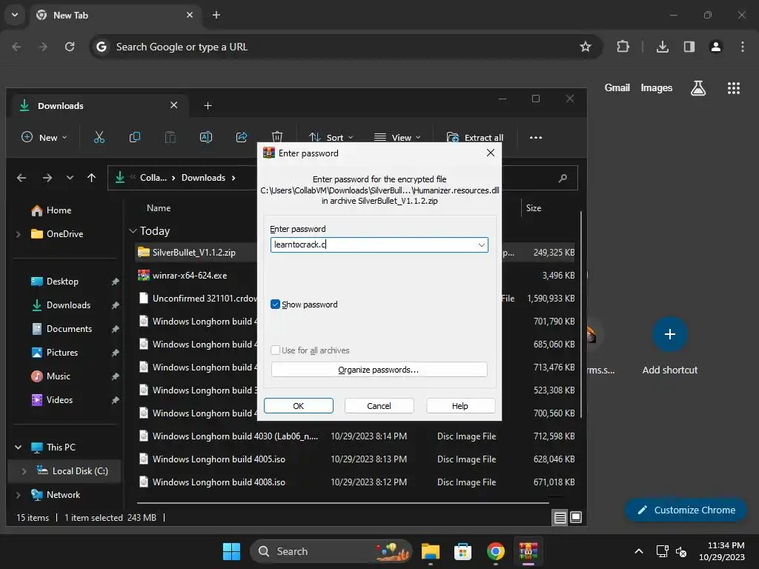Click the Size column header
The height and width of the screenshot is (569, 759).
click(x=534, y=208)
